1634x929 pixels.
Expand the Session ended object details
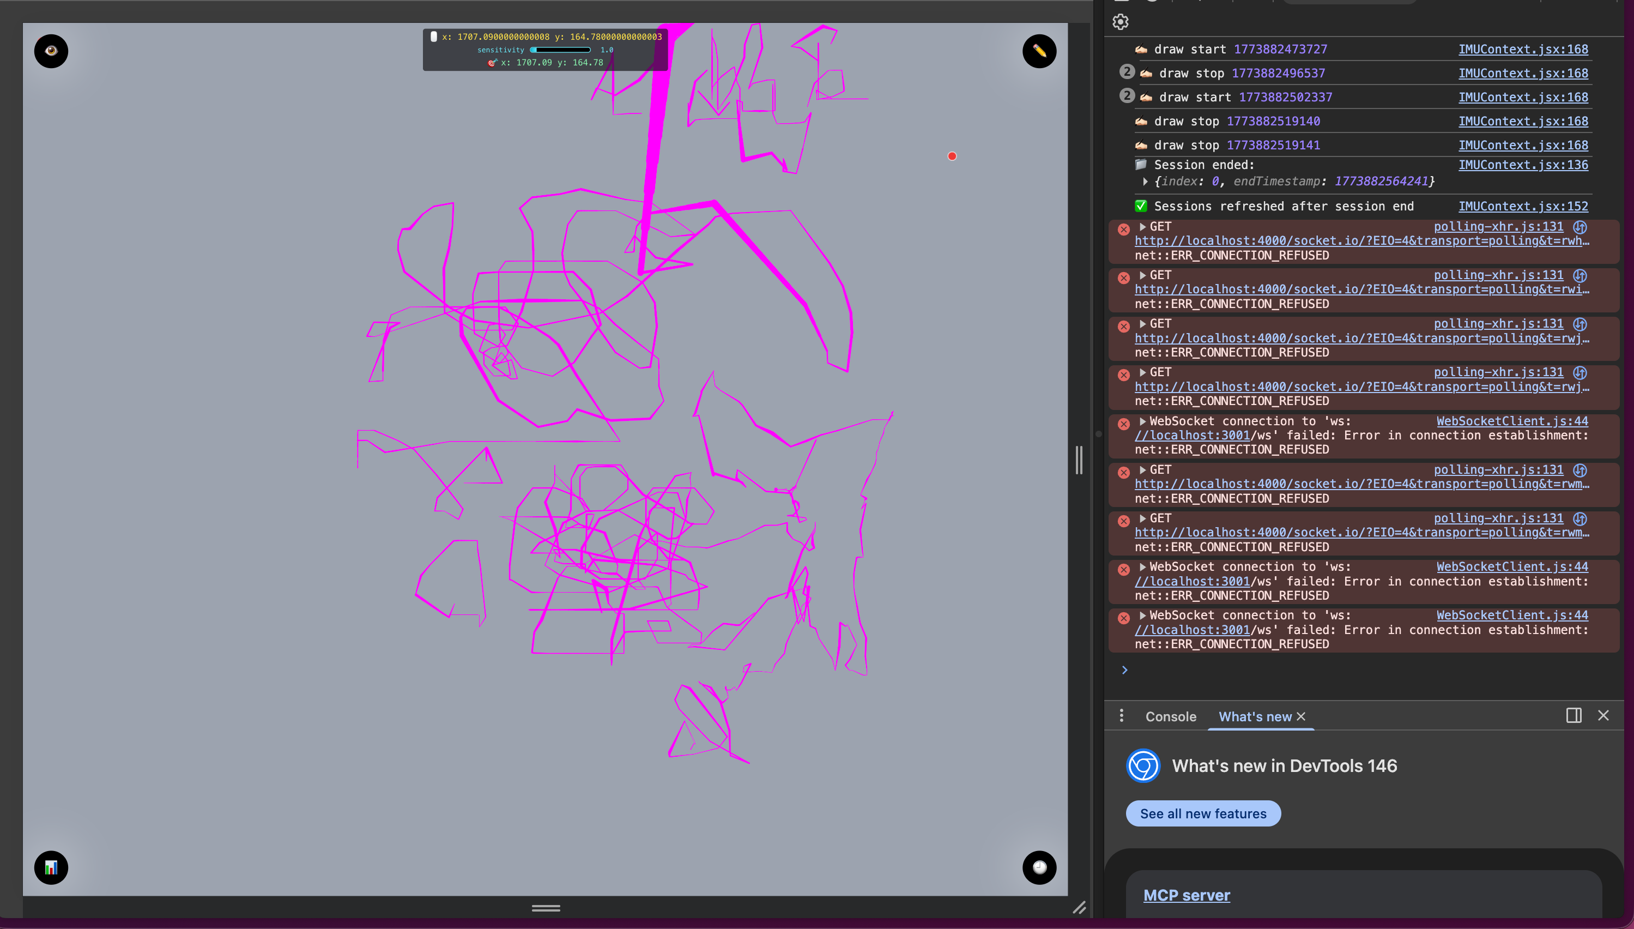point(1146,182)
